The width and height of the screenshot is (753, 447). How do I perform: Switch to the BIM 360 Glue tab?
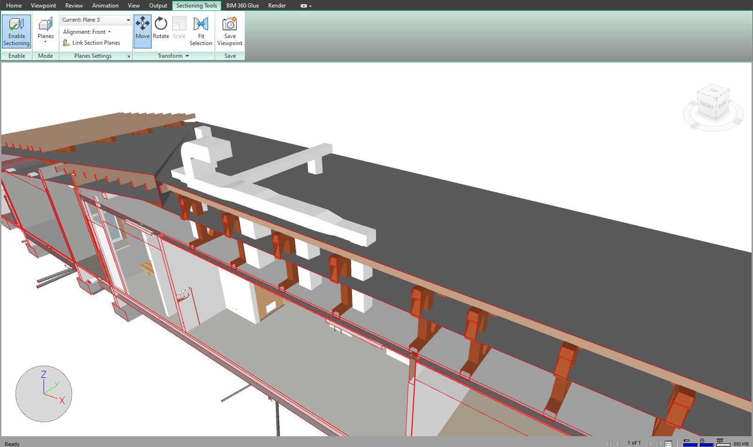pyautogui.click(x=242, y=6)
